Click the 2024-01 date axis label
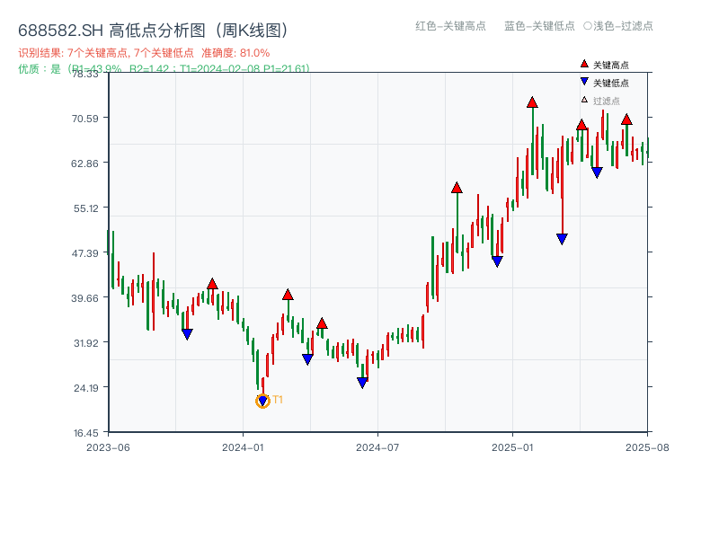This screenshot has width=719, height=539. pyautogui.click(x=243, y=447)
